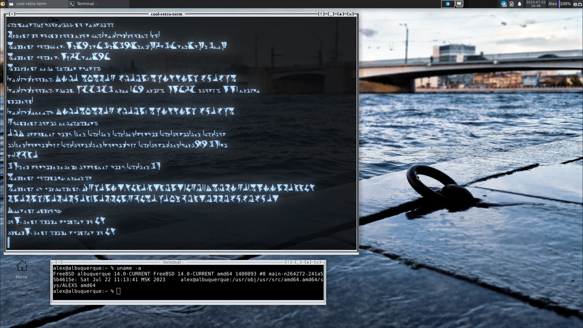
Task: Click the cool-retro-term title bar text
Action: coord(166,14)
